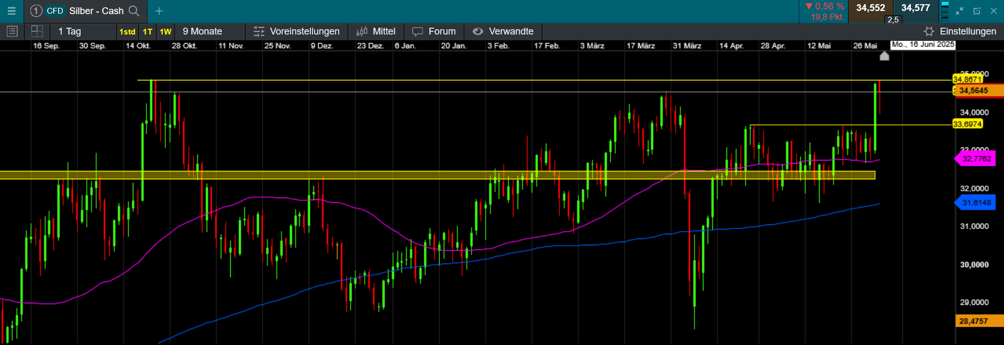The height and width of the screenshot is (345, 1004).
Task: Click the gear icon for Einstellungen
Action: click(x=929, y=31)
